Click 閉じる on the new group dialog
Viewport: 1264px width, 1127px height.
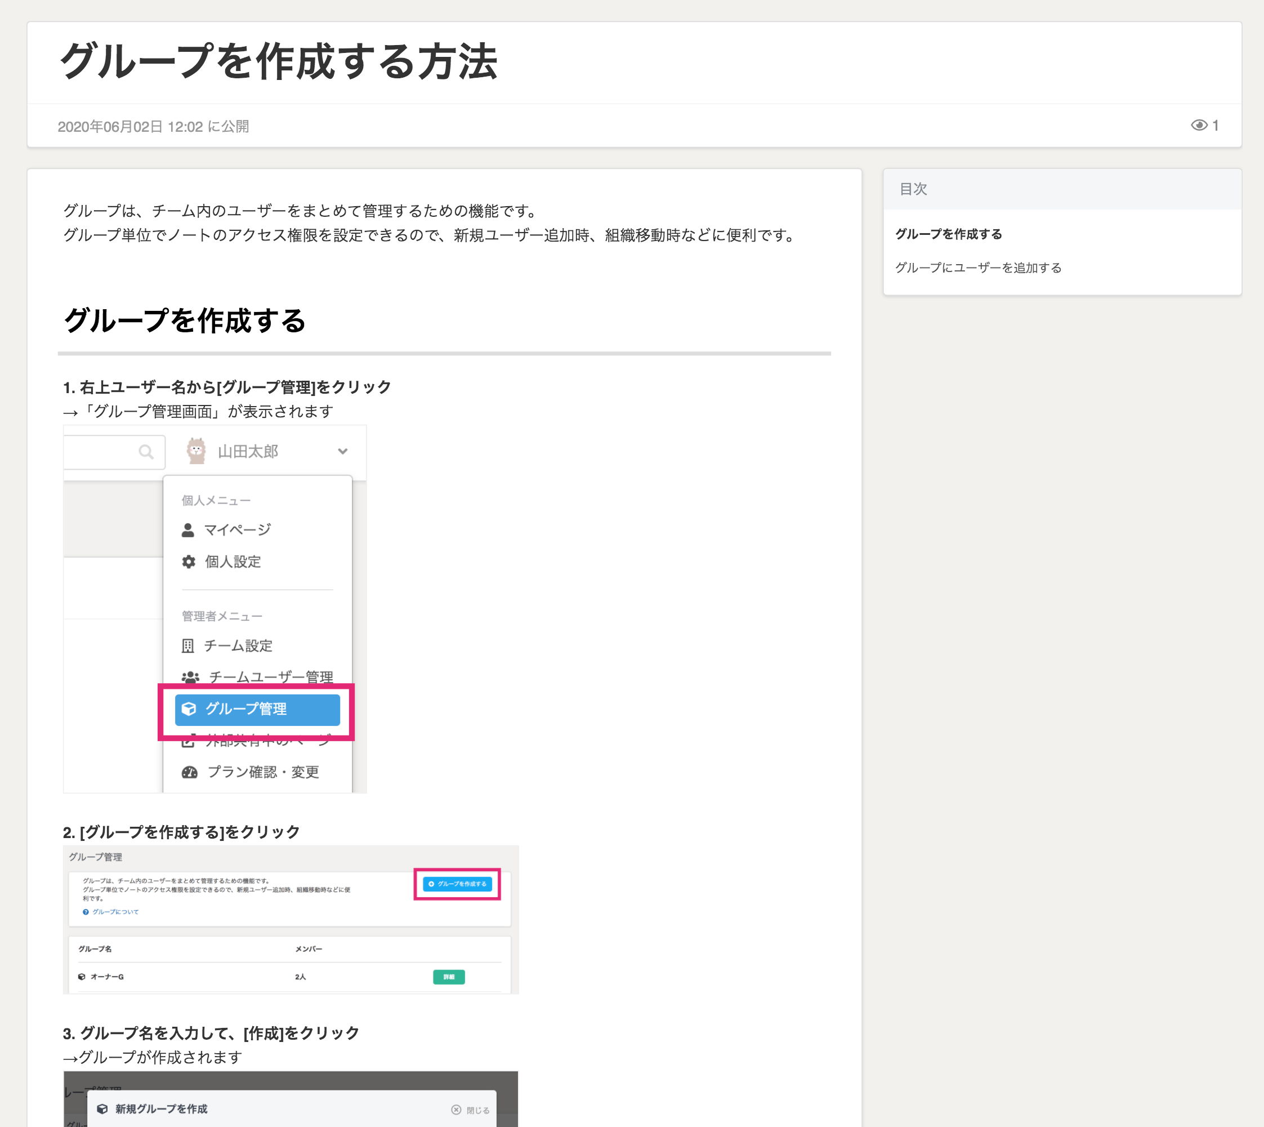pos(471,1110)
